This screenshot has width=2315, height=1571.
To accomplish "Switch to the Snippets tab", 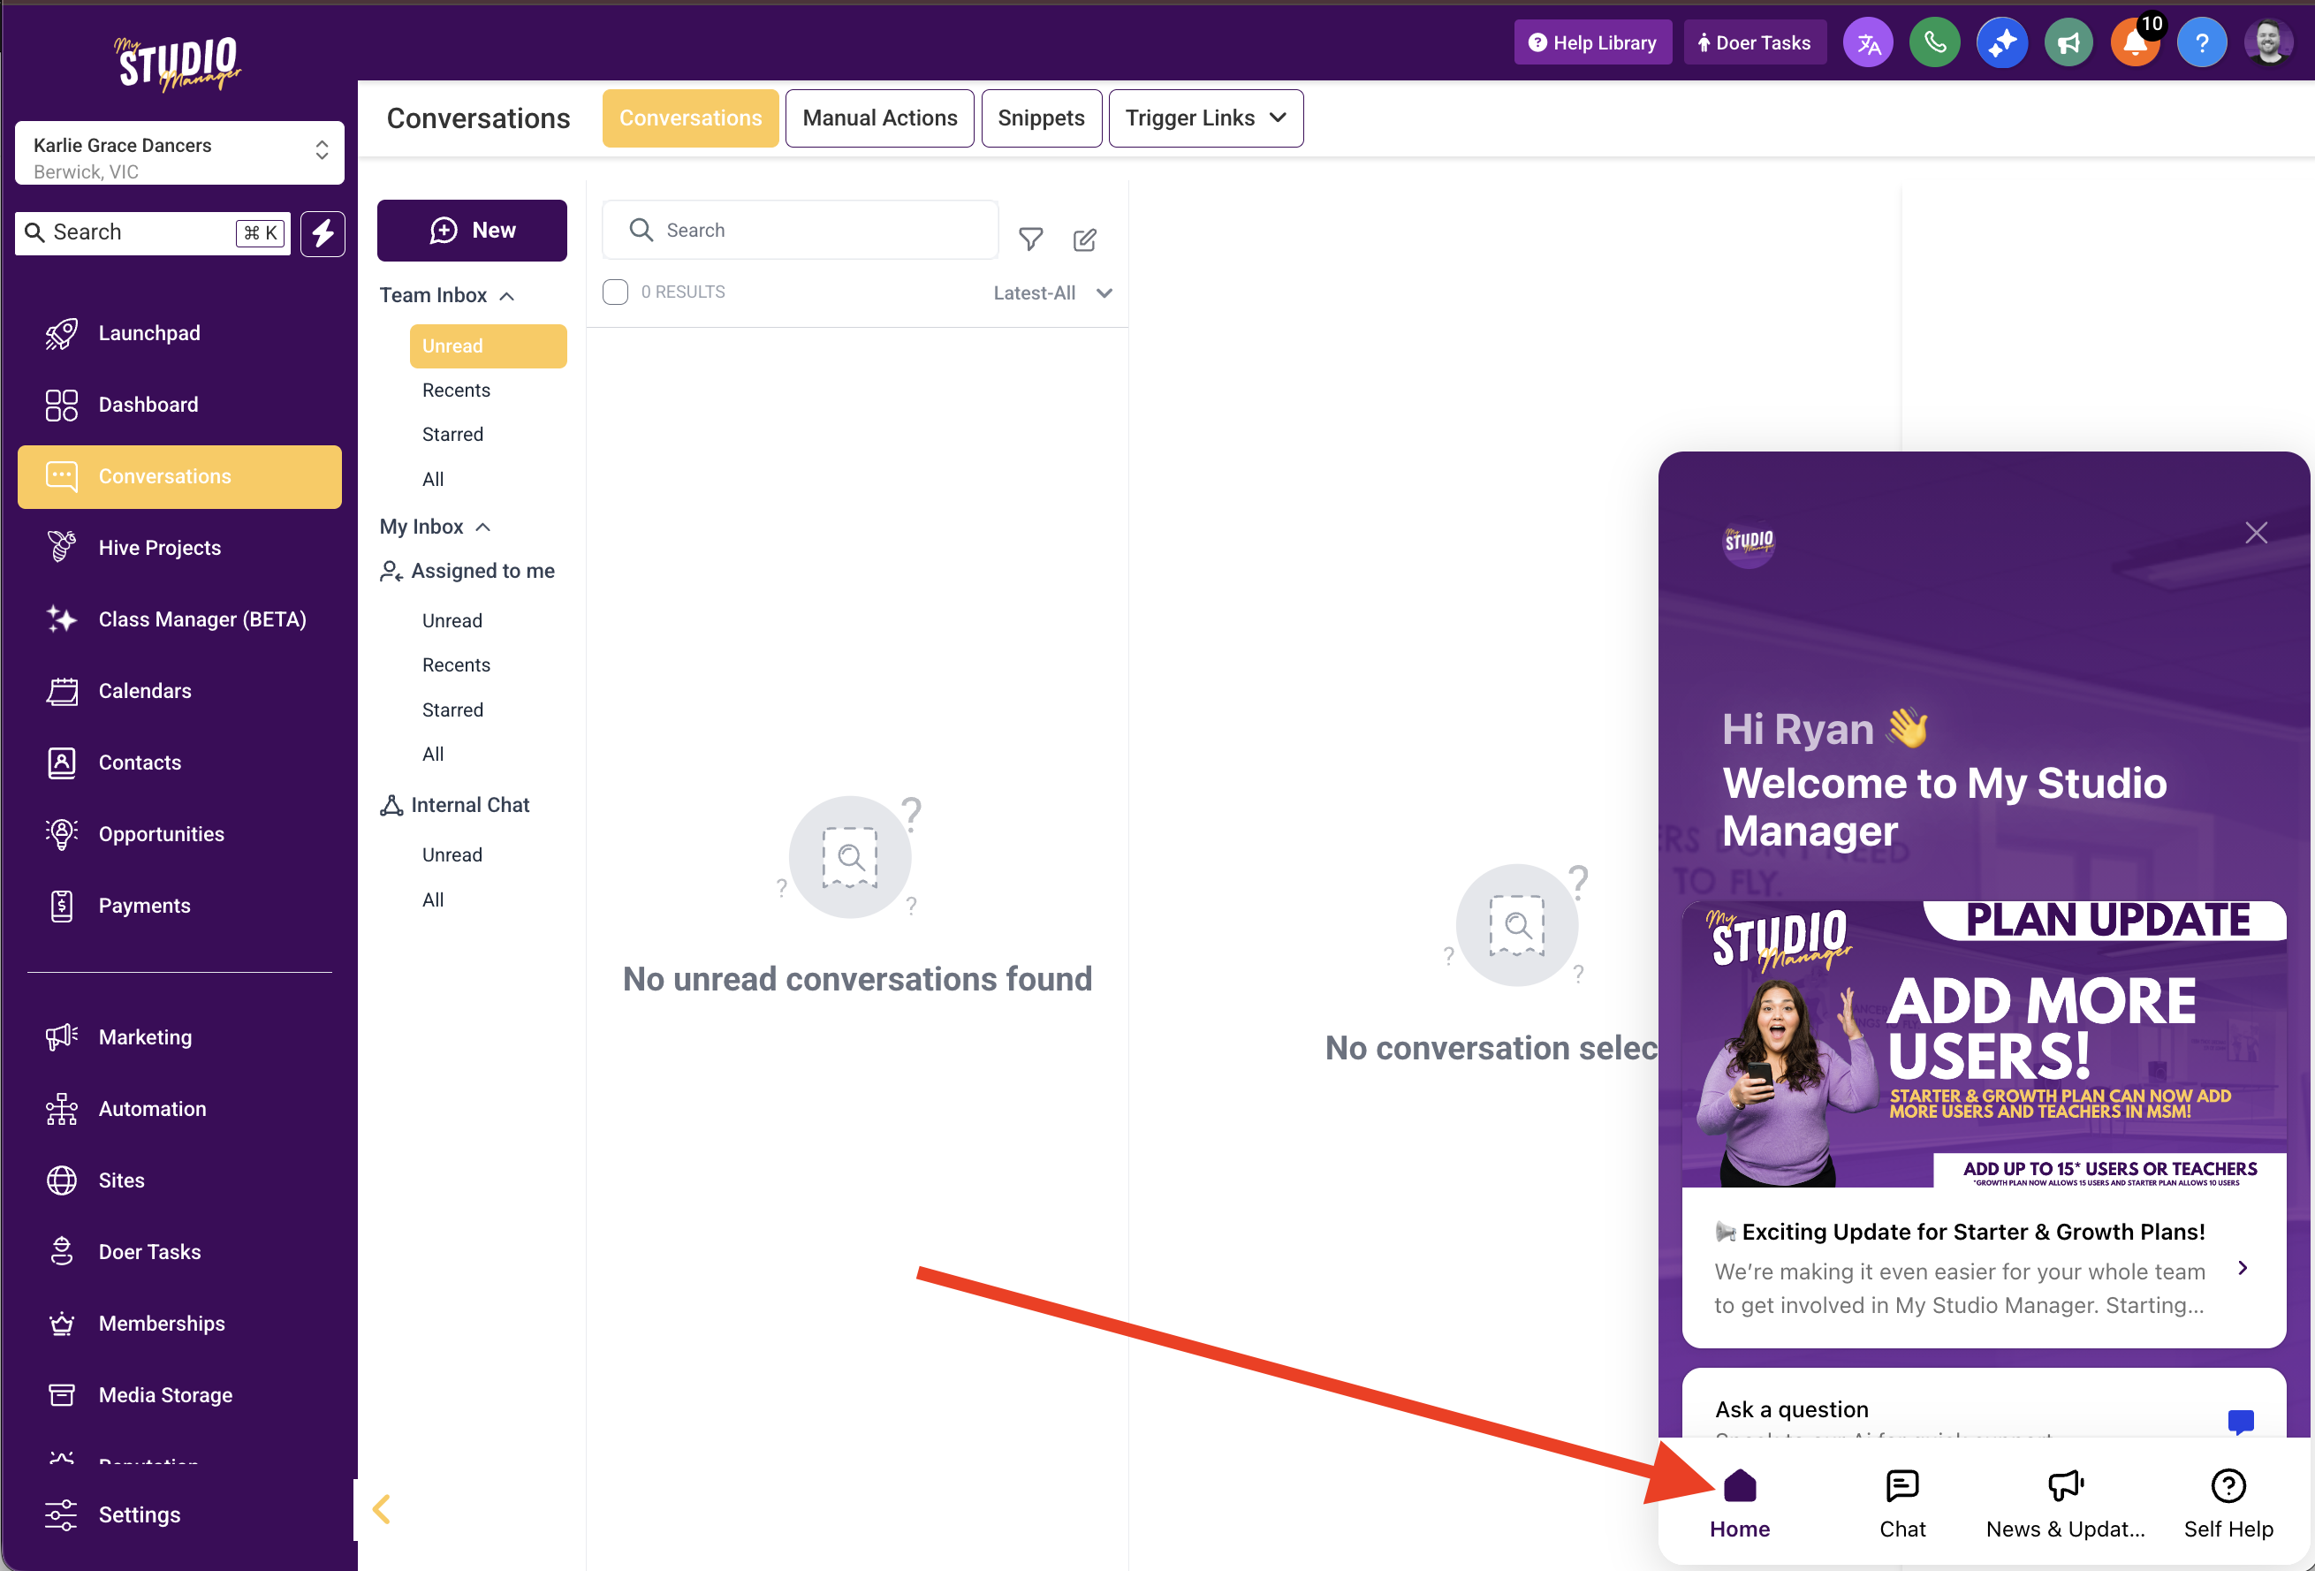I will [x=1041, y=118].
